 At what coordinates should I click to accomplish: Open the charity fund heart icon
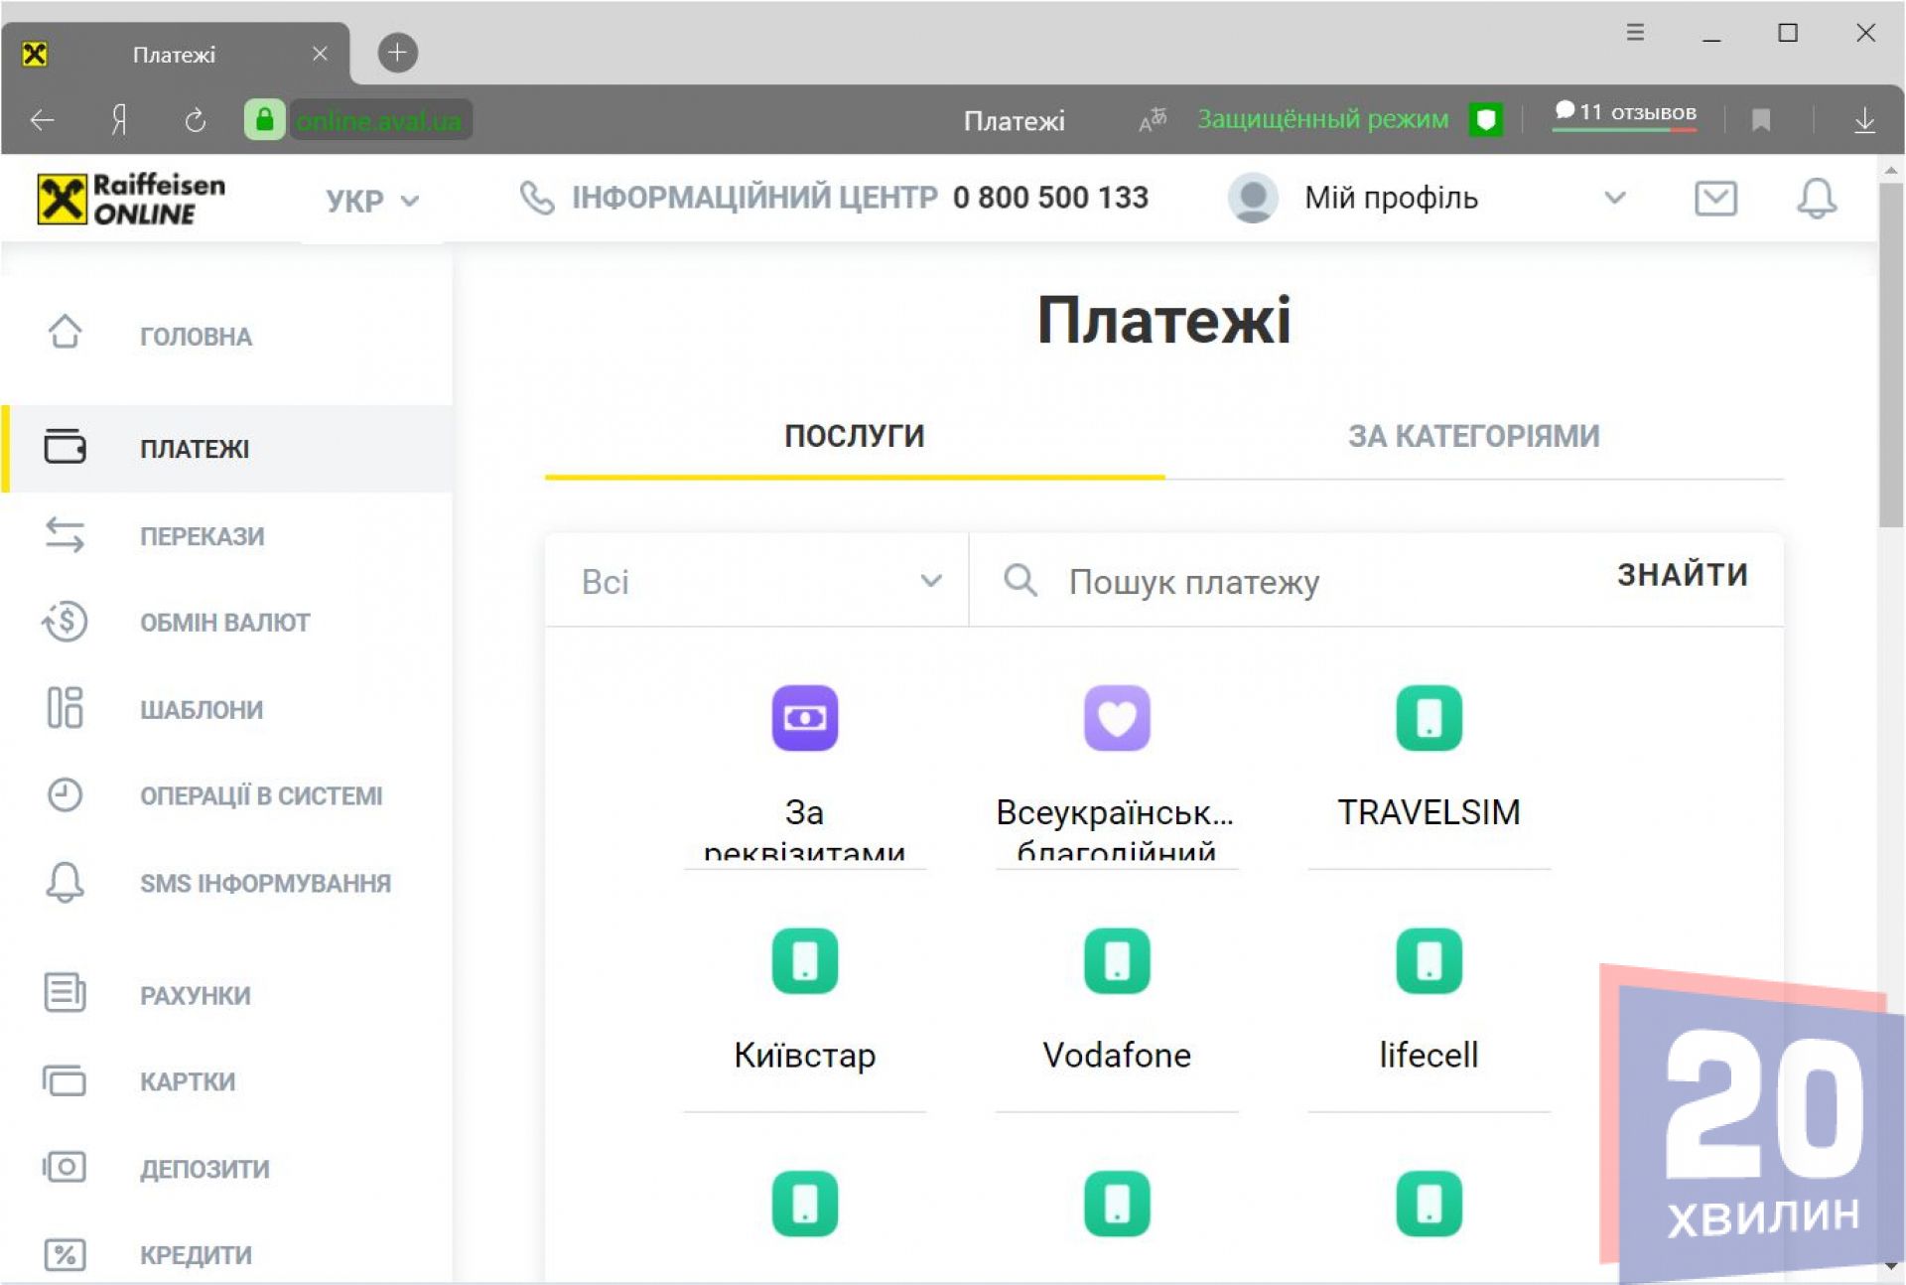tap(1116, 718)
